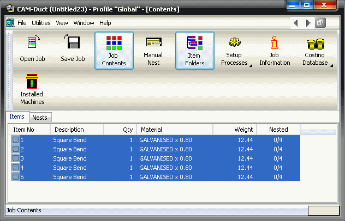This screenshot has width=345, height=221.
Task: Select Square Bend description in row 5
Action: (70, 177)
